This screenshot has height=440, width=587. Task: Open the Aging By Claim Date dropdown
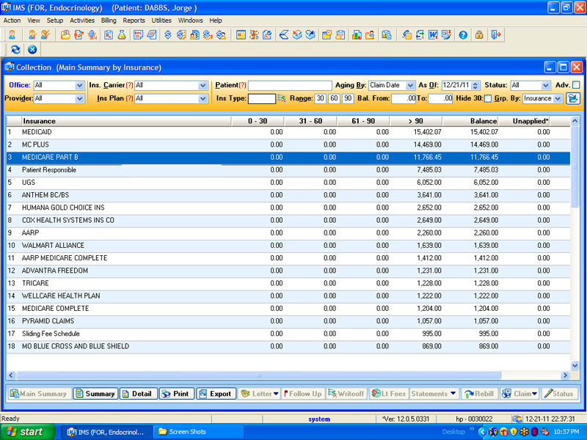pos(410,85)
